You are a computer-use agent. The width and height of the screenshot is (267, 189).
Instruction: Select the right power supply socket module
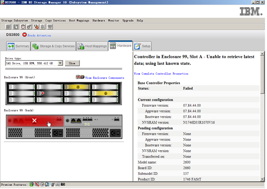[115, 133]
